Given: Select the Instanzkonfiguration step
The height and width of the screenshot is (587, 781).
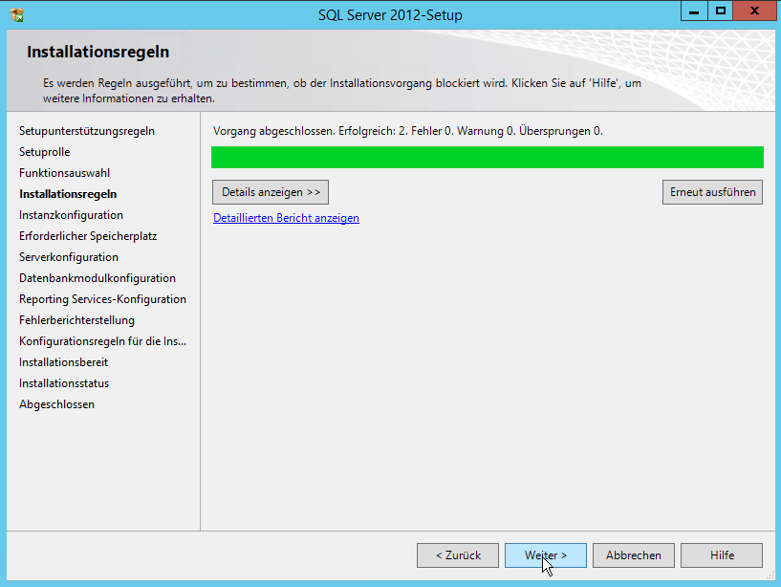Looking at the screenshot, I should click(x=71, y=215).
